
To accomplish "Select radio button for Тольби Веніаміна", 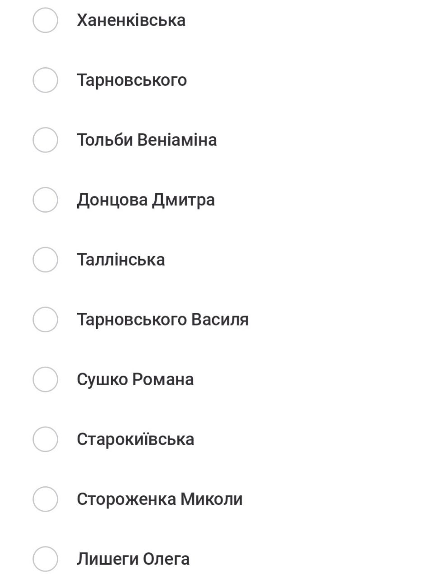I will (45, 140).
